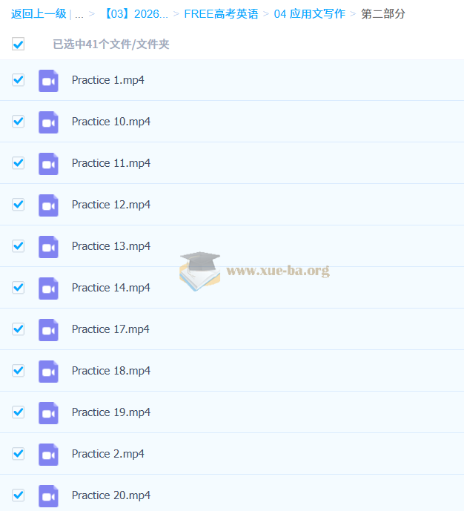Open the Practice 17.mp4 video icon
The image size is (464, 511).
pos(48,329)
